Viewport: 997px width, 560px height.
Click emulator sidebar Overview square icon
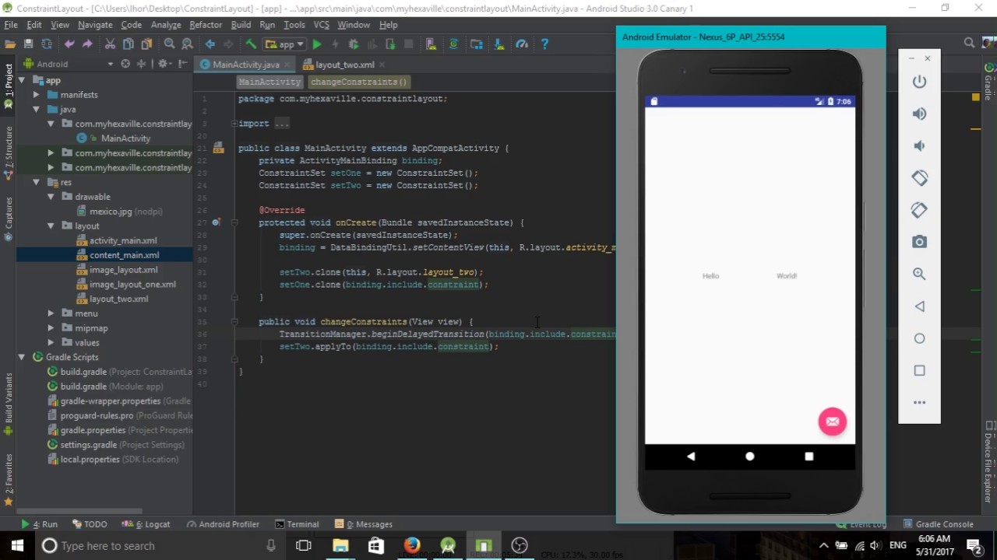[919, 370]
